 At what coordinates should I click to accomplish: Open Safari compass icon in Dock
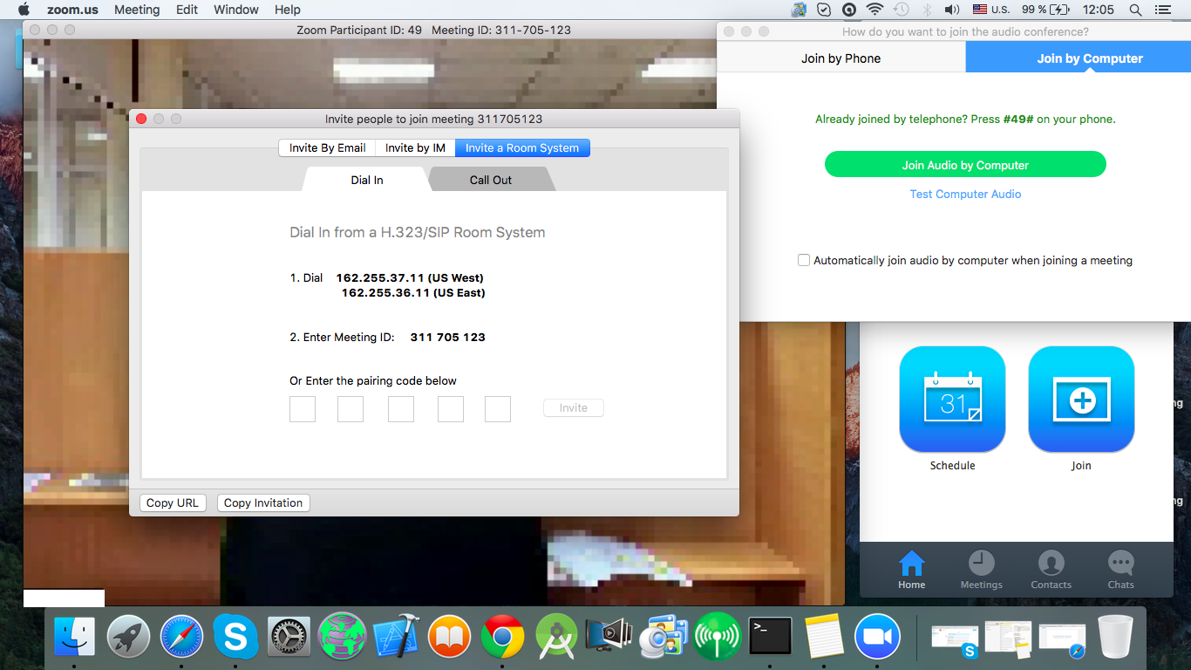tap(181, 637)
